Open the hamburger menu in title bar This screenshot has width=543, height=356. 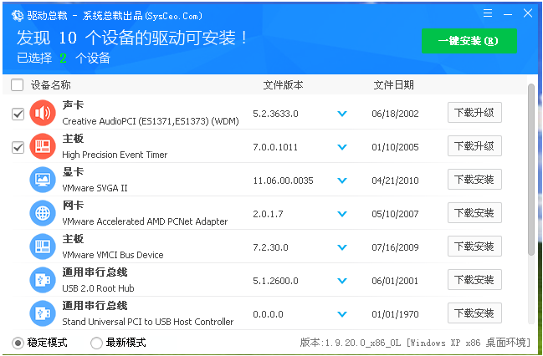coord(488,13)
